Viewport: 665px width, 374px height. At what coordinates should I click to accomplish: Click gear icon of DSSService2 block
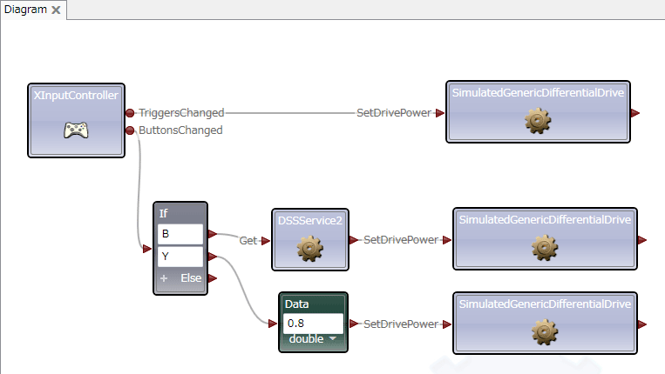pyautogui.click(x=310, y=249)
